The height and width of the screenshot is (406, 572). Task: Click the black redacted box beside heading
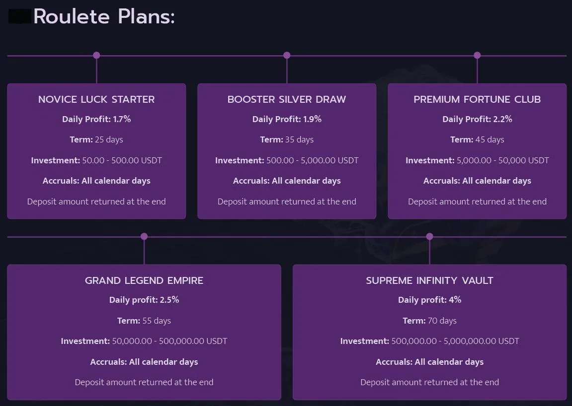point(20,17)
